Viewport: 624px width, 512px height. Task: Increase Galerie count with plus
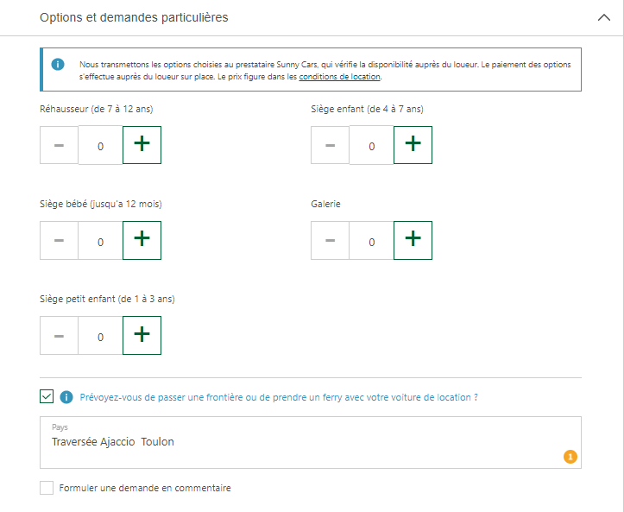click(x=413, y=241)
